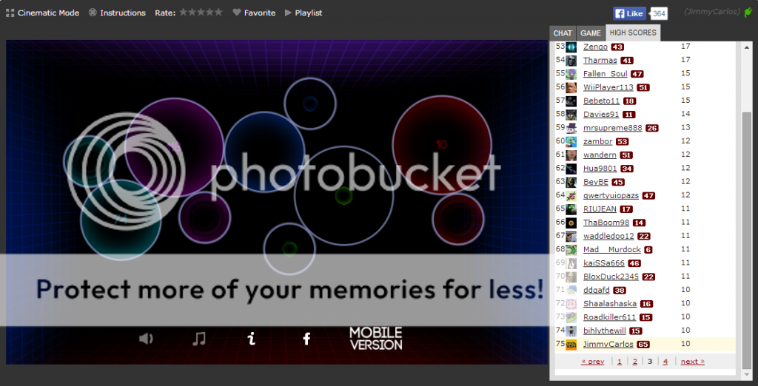Open the Playlist play-arrow icon
This screenshot has width=758, height=386.
[x=288, y=13]
